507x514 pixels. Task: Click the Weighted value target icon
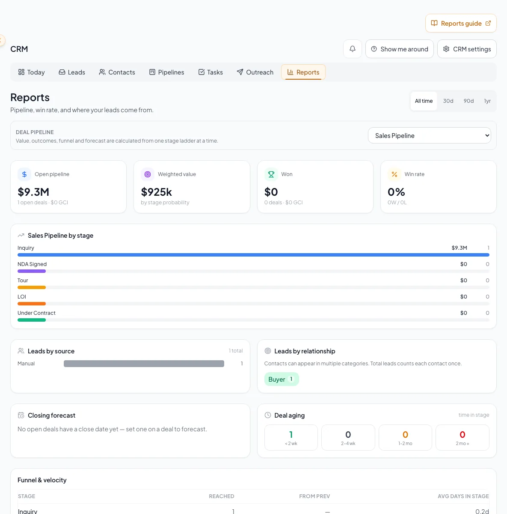[x=148, y=174]
